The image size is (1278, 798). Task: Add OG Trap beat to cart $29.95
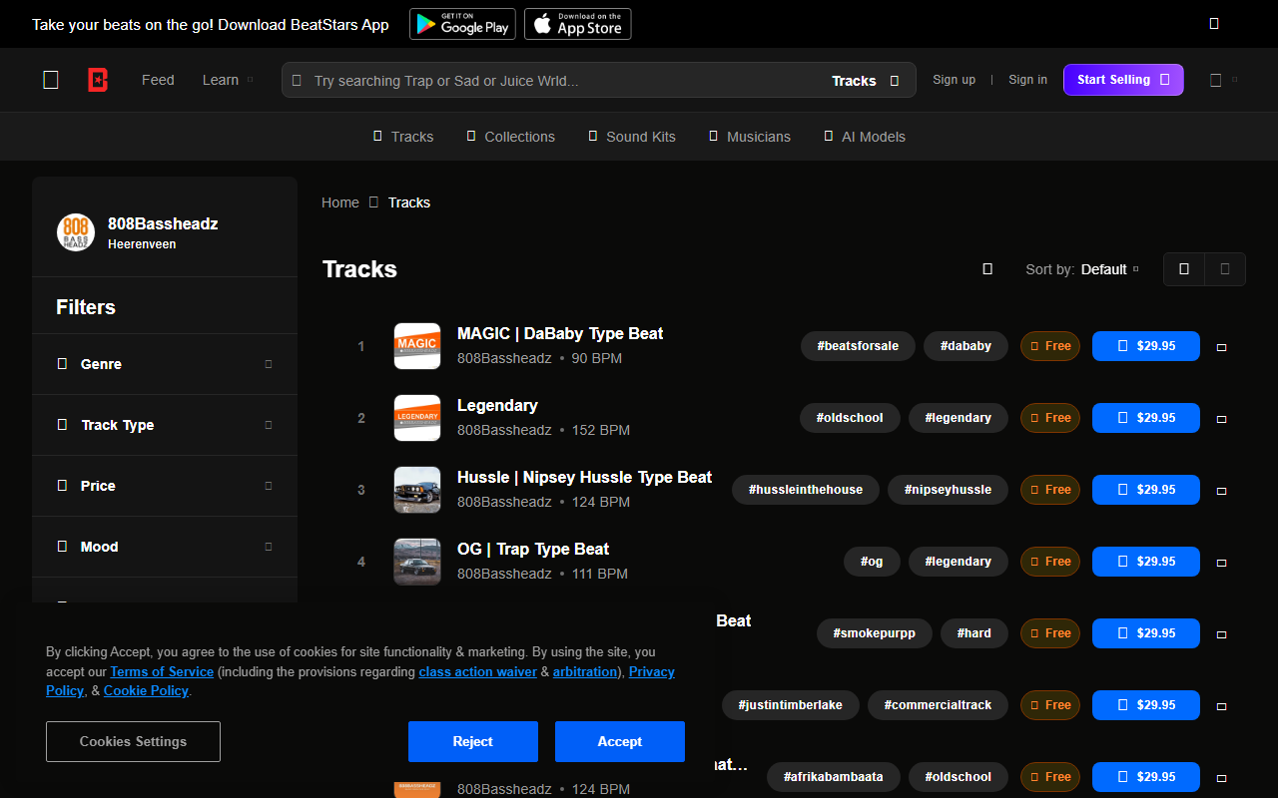coord(1146,562)
